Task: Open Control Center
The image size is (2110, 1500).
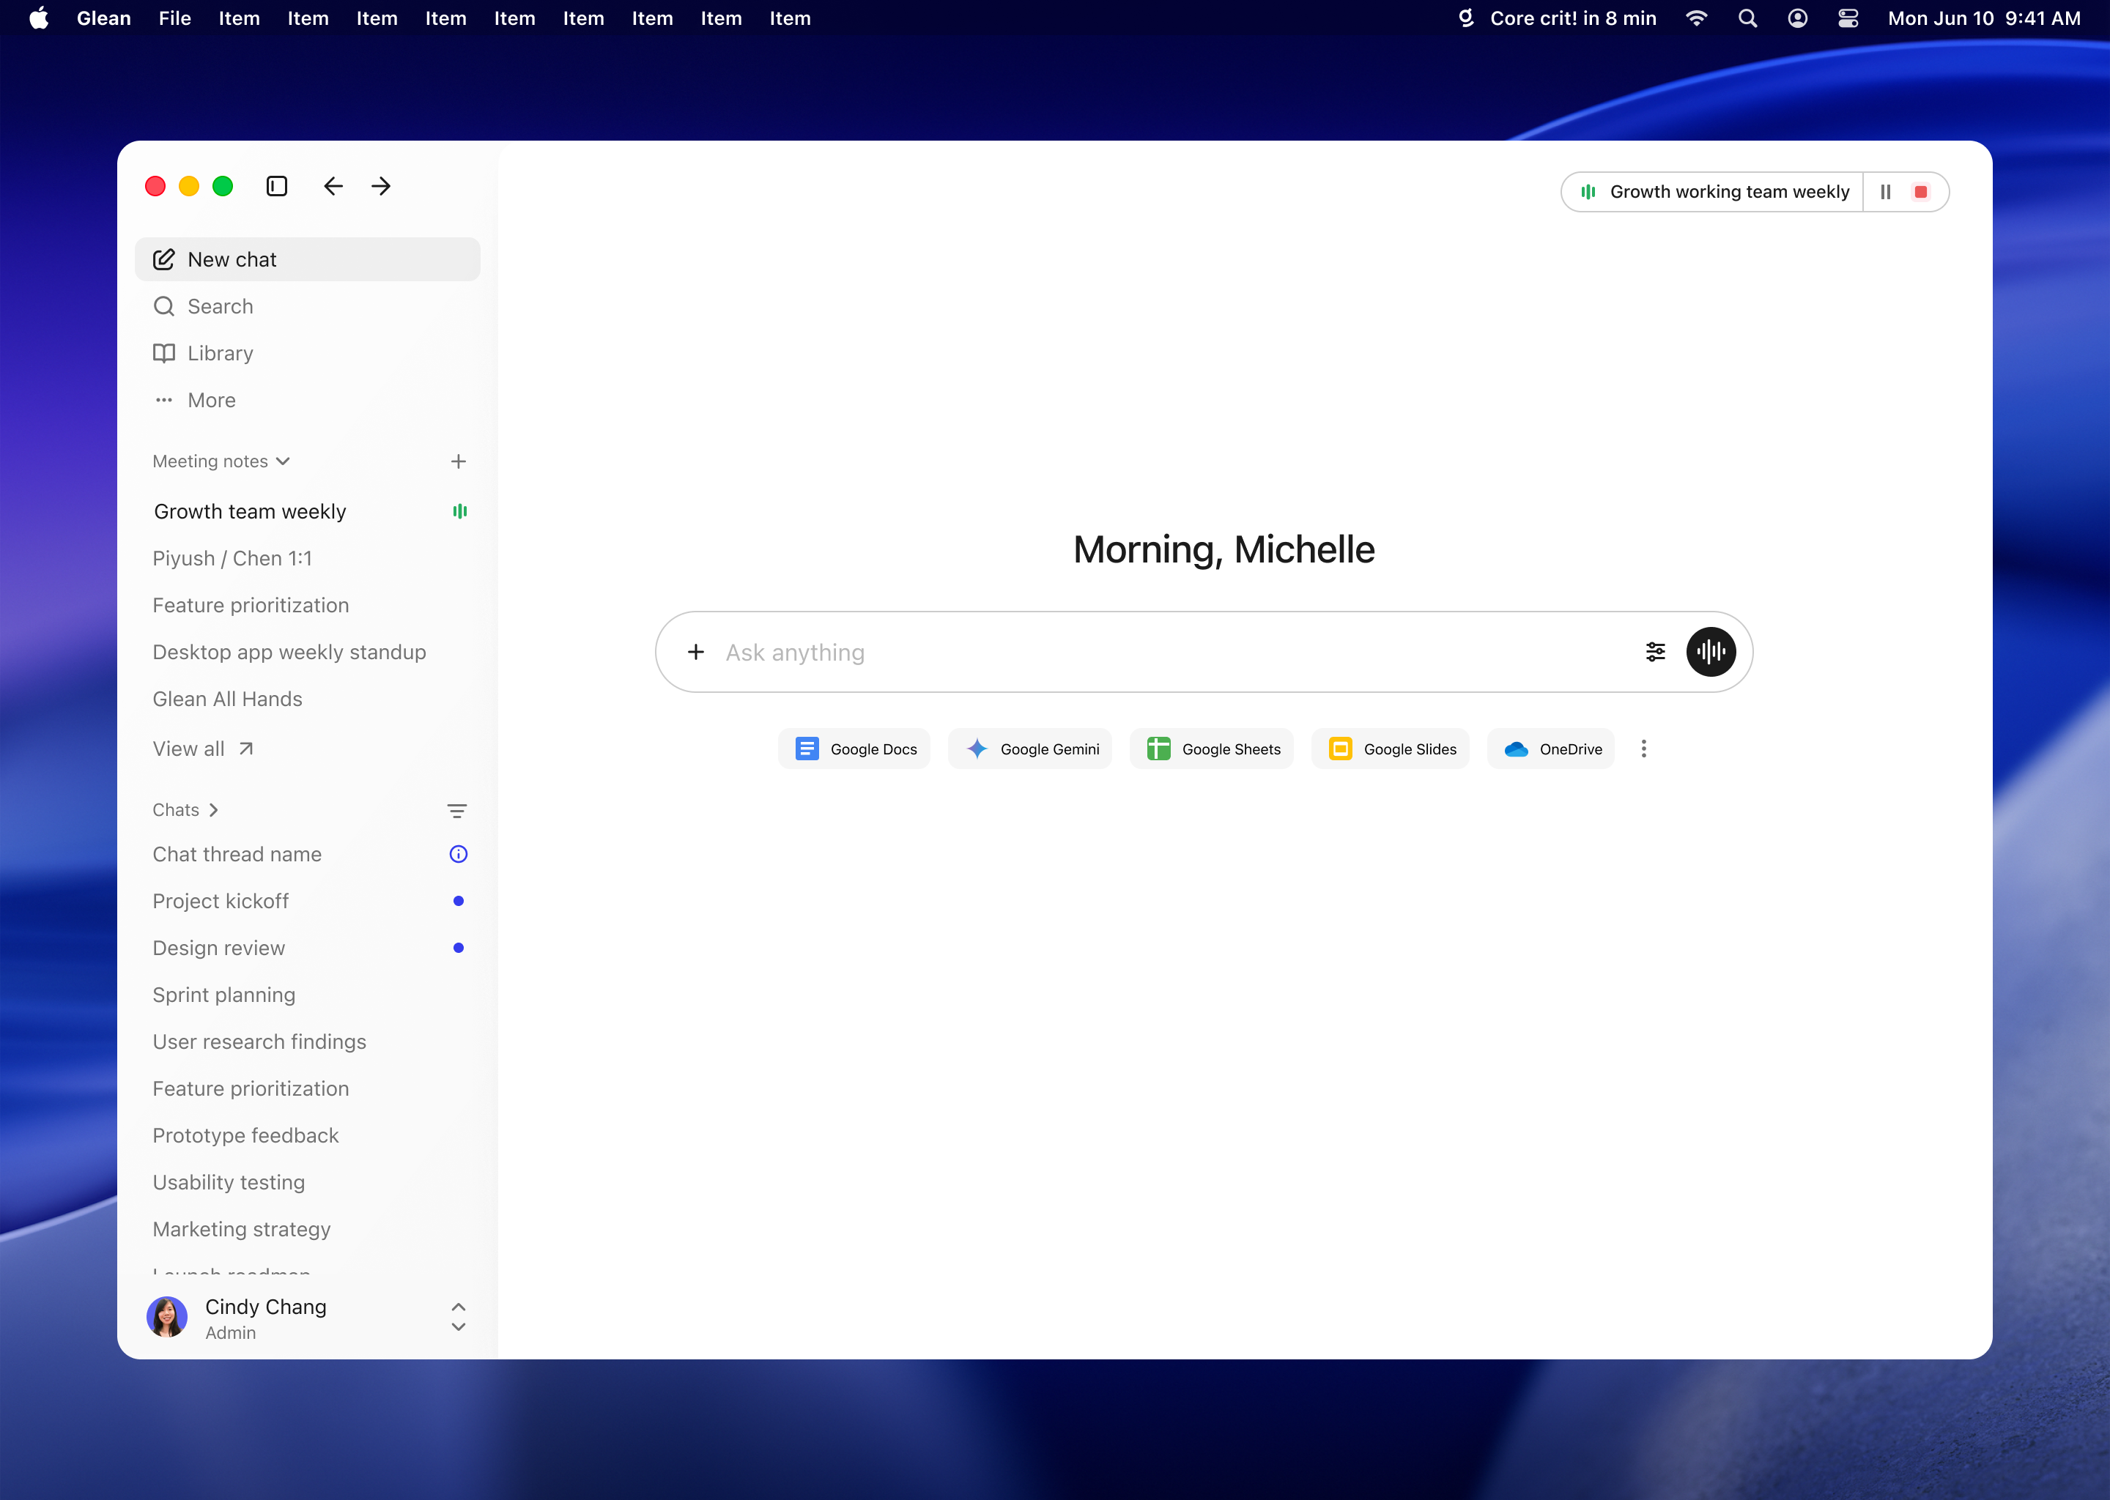Action: (1848, 18)
